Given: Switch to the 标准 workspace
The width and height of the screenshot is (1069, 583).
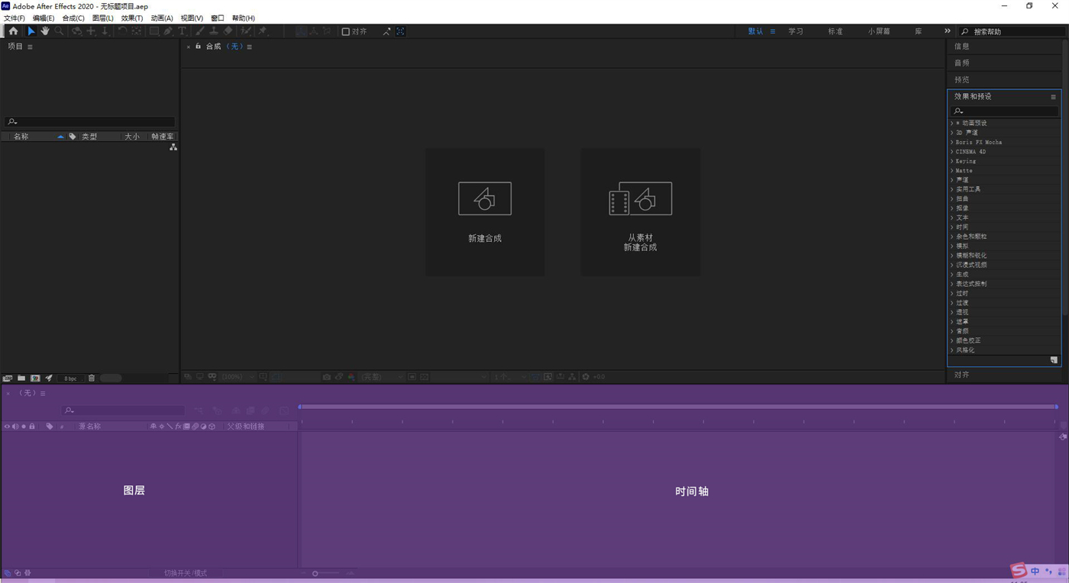Looking at the screenshot, I should pyautogui.click(x=835, y=31).
